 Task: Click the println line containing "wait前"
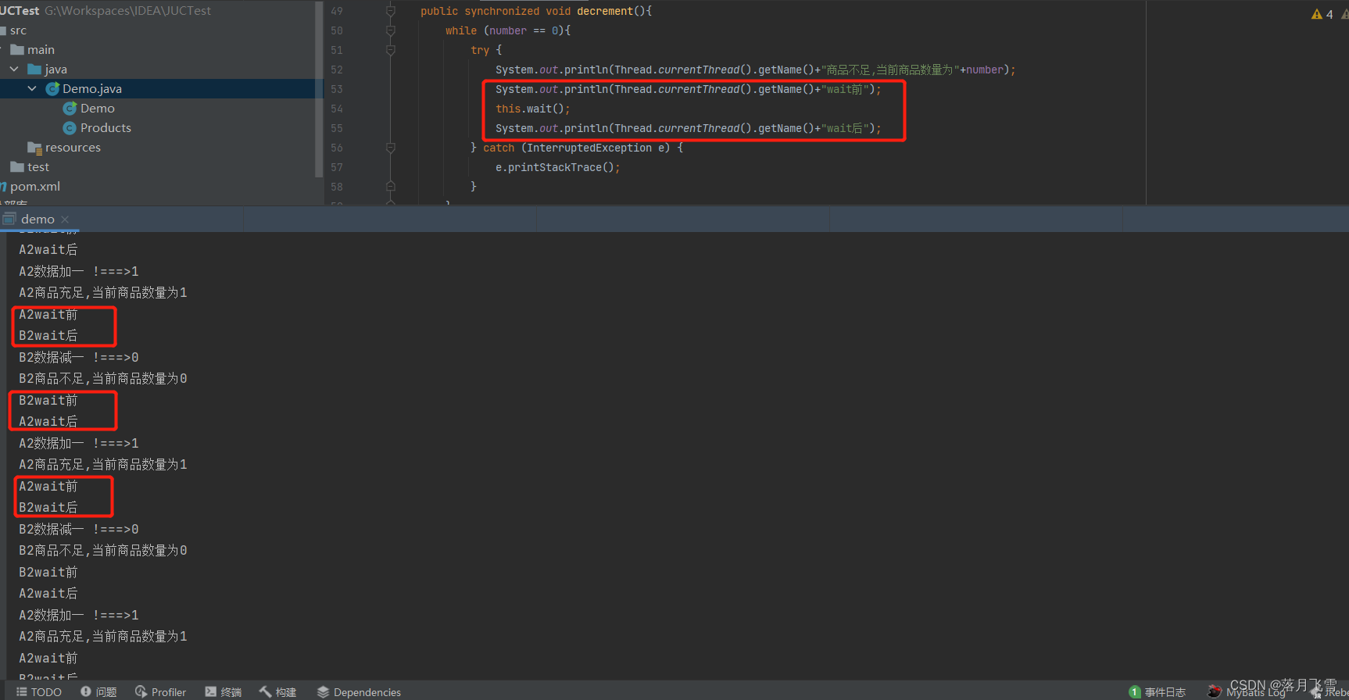689,89
